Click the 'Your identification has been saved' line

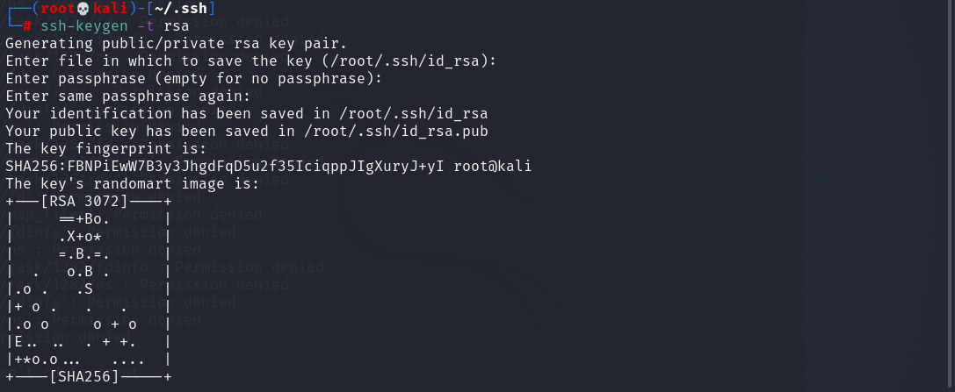[x=246, y=113]
